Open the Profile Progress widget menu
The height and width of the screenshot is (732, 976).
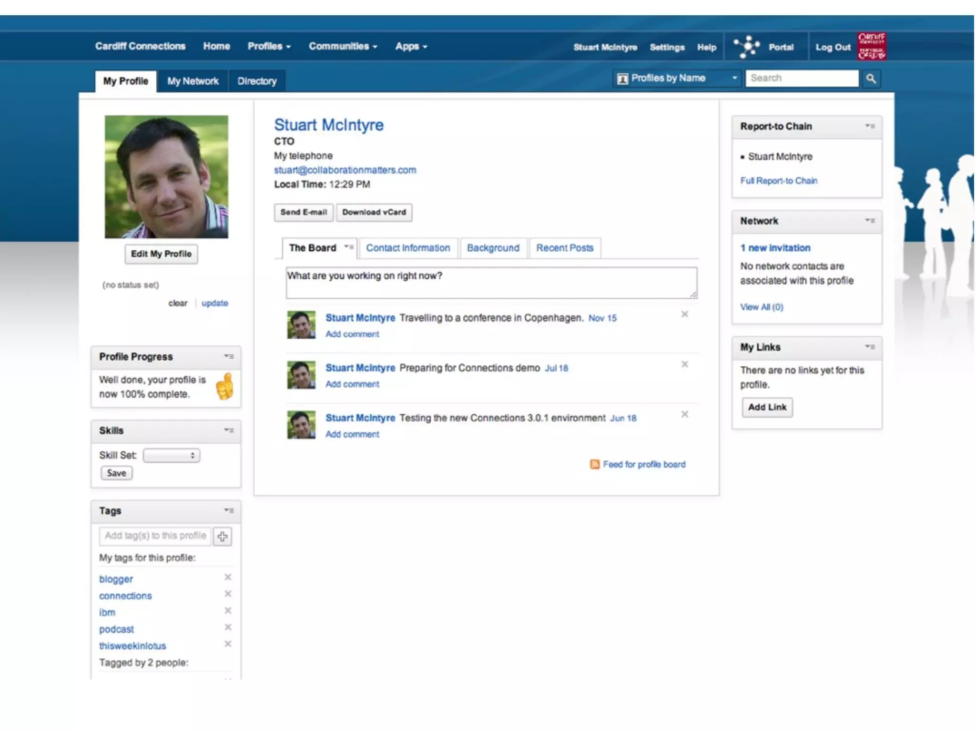pyautogui.click(x=229, y=356)
